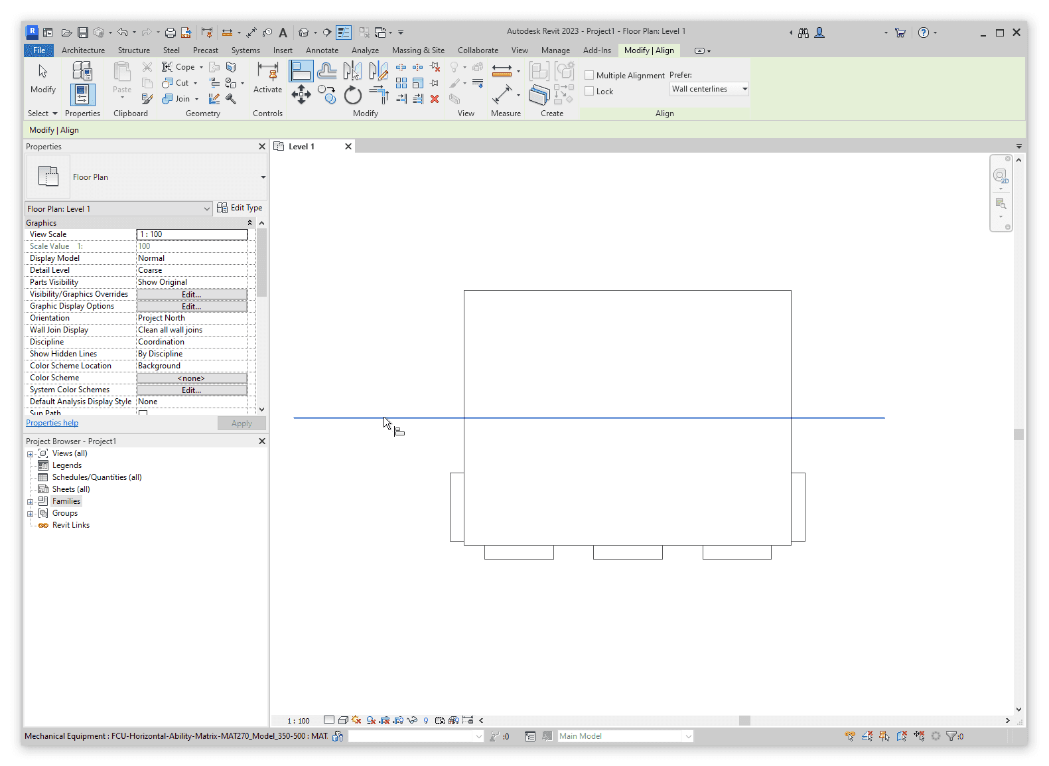
Task: Click Edit for Graphic Display Options
Action: point(192,306)
